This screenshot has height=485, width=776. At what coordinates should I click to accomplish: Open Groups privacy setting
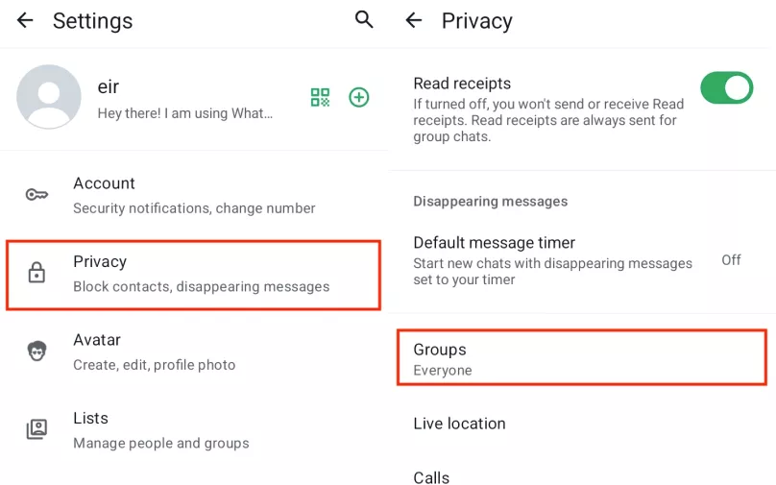click(582, 357)
